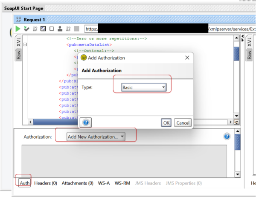Select the response Raw vertical tab
256x199 pixels.
[x=249, y=55]
